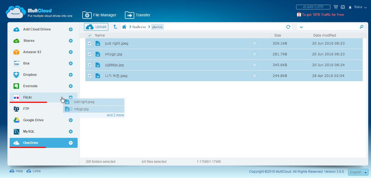Screen dimensions: 371x178
Task: Click the Help question icon
Action: coord(12,171)
